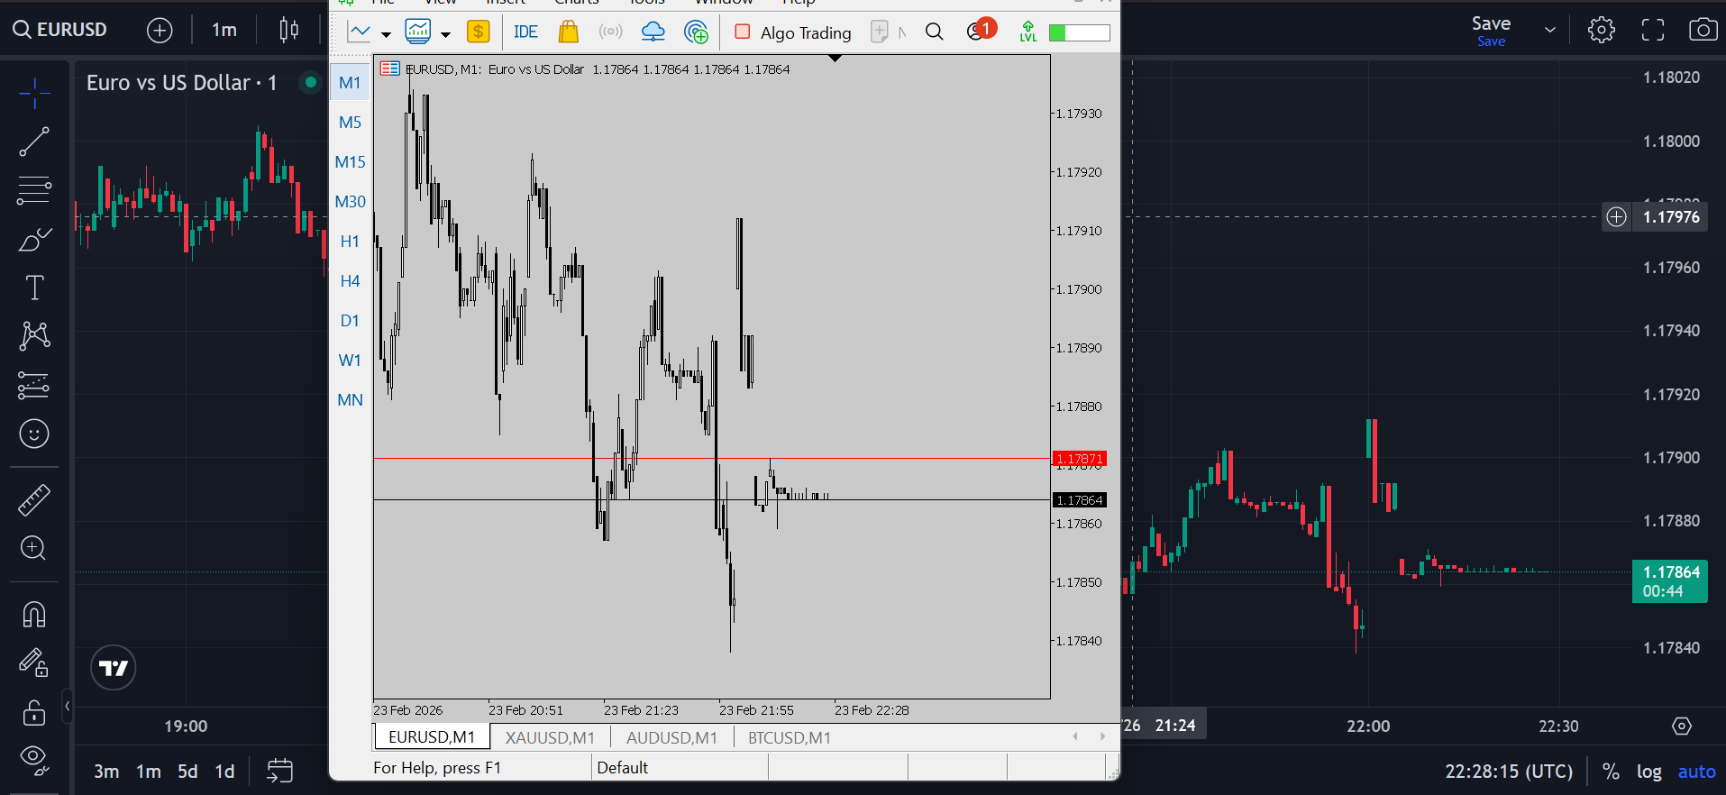1726x795 pixels.
Task: Select the Trend Line drawing tool
Action: click(x=34, y=142)
